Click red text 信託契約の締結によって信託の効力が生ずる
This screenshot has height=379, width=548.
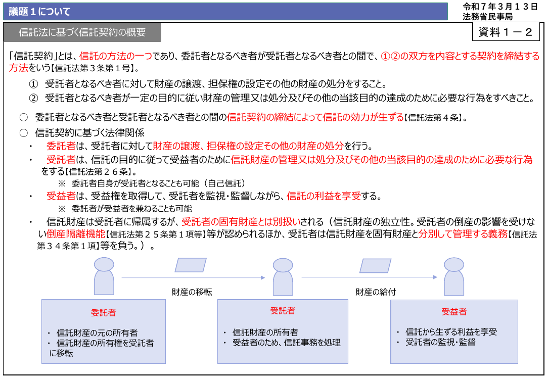click(315, 117)
